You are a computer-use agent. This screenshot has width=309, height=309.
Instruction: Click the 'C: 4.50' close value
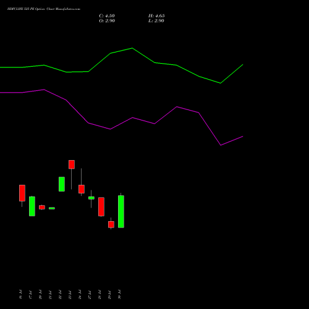[107, 16]
